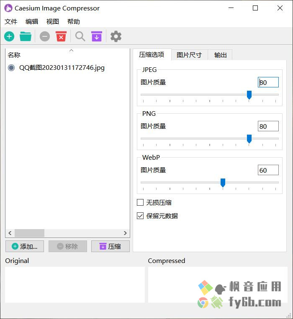Open folder using the teal folder icon
The image size is (293, 319).
[x=26, y=37]
